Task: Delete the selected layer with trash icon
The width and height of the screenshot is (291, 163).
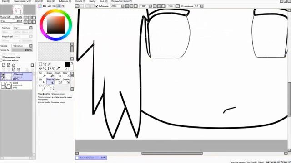Action: tap(19, 69)
